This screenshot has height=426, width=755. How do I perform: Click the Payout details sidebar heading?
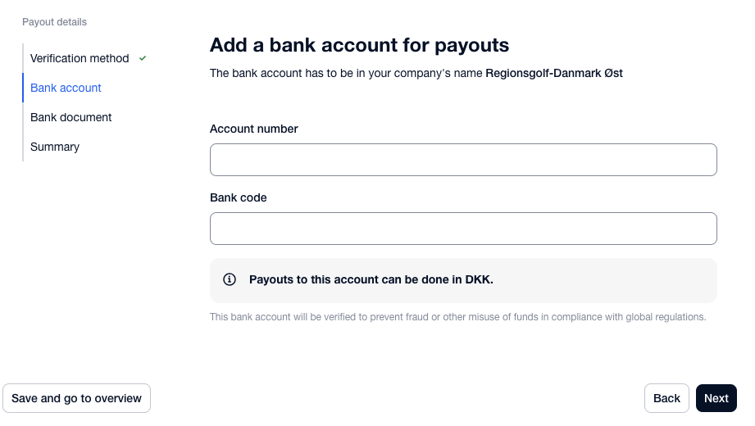(x=54, y=22)
